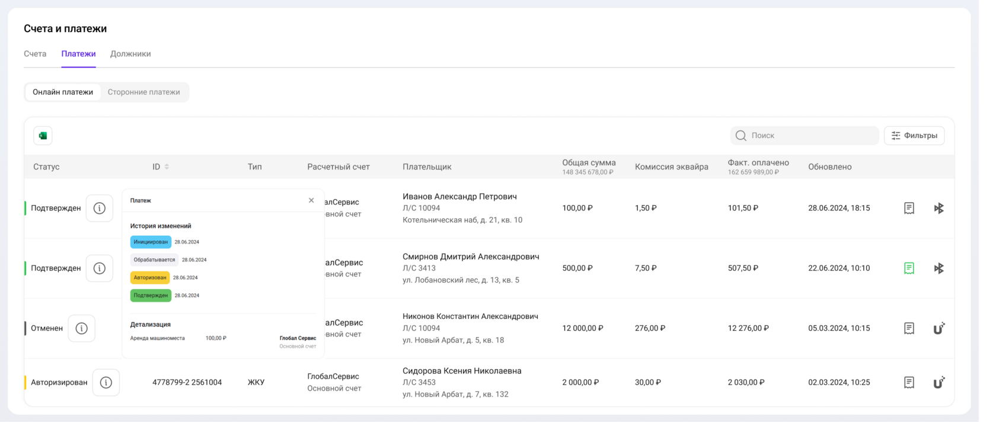The image size is (996, 422).
Task: Open info for Авторизирован payment row
Action: 106,383
